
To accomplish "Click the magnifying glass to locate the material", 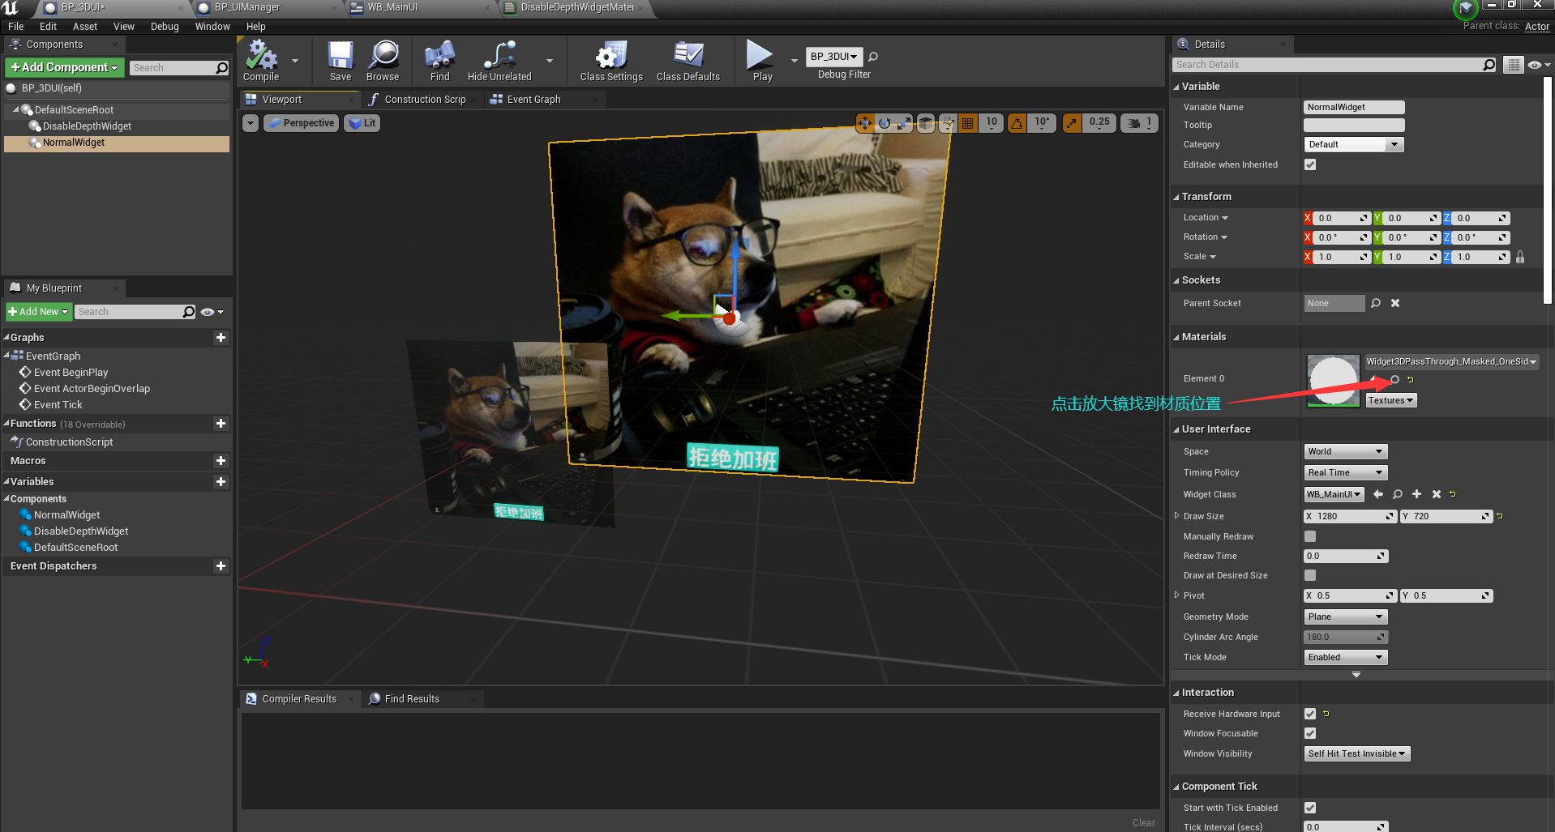I will [x=1394, y=378].
